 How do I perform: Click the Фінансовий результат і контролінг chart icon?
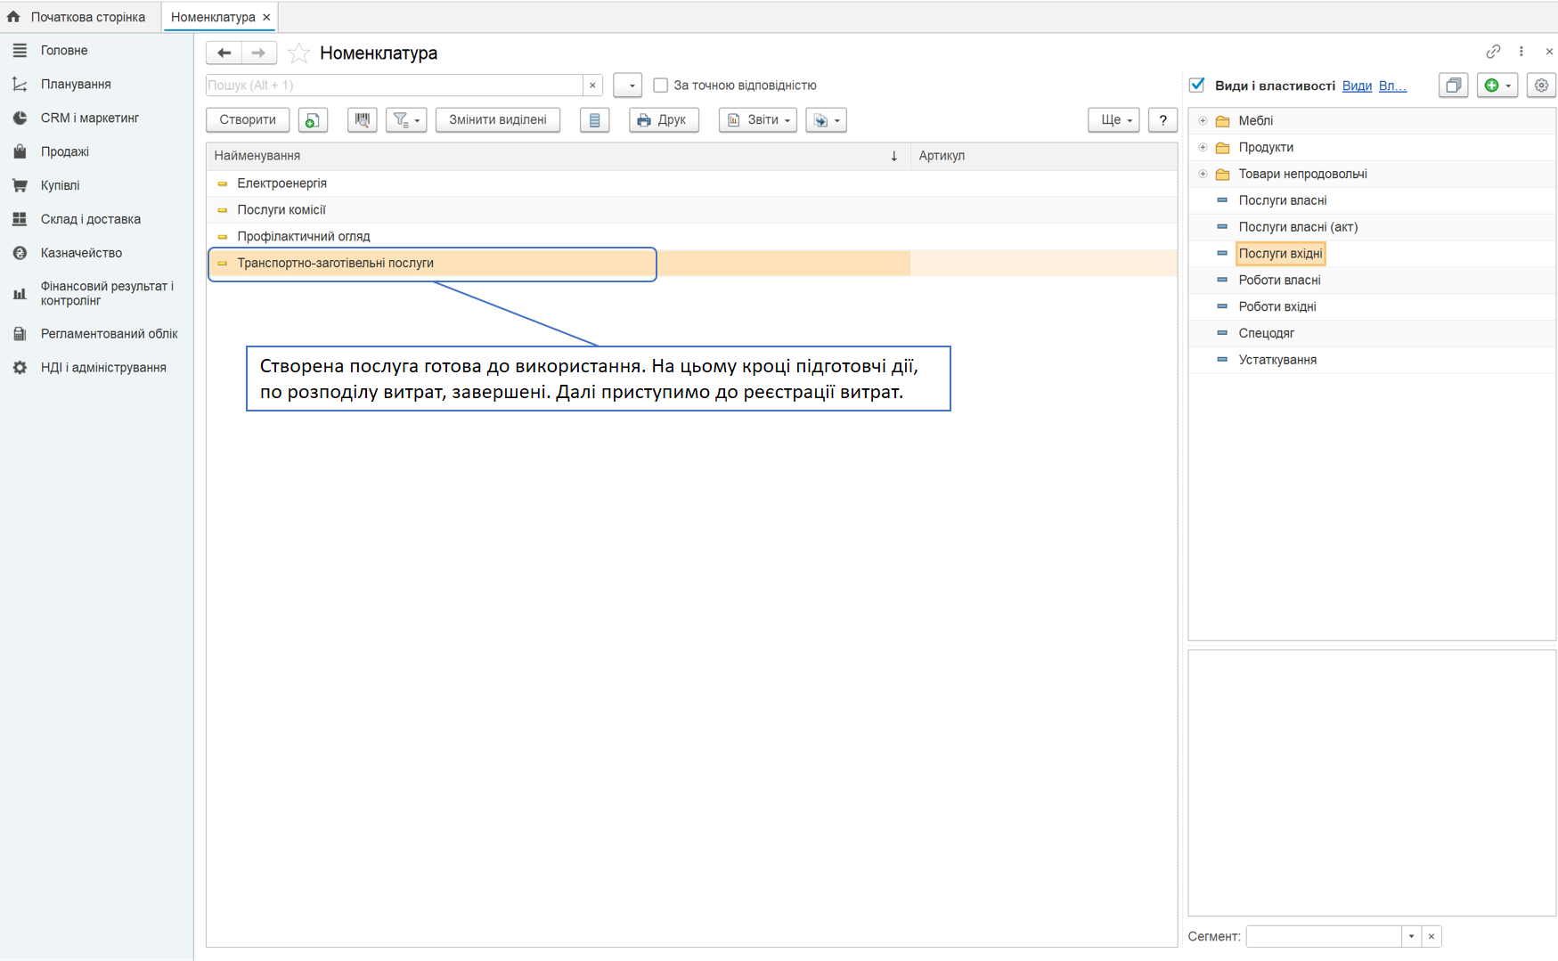pyautogui.click(x=20, y=294)
